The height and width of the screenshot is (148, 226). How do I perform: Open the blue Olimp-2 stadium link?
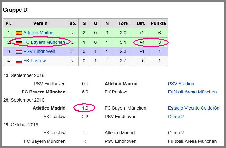point(176,117)
